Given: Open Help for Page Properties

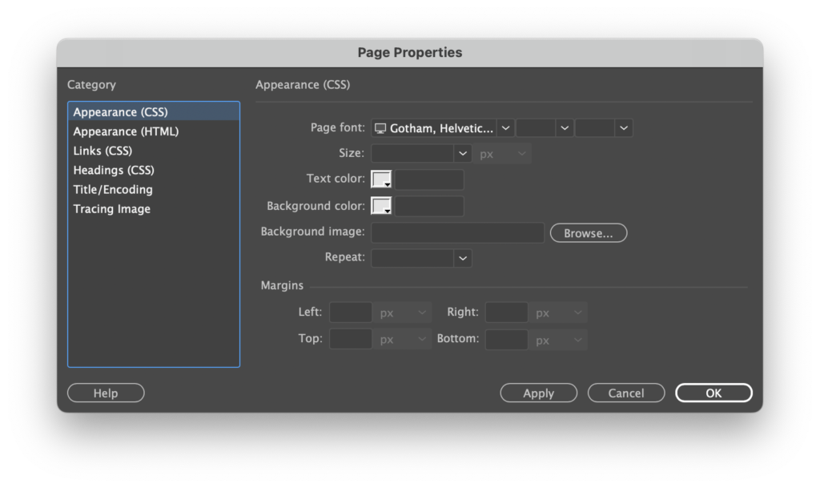Looking at the screenshot, I should [x=106, y=393].
